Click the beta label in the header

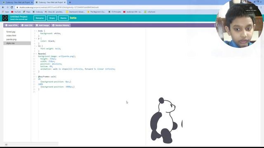tap(73, 18)
